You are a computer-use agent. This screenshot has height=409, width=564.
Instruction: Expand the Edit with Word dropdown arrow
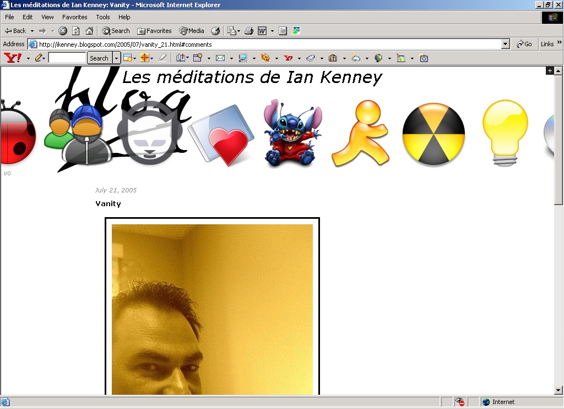point(272,31)
